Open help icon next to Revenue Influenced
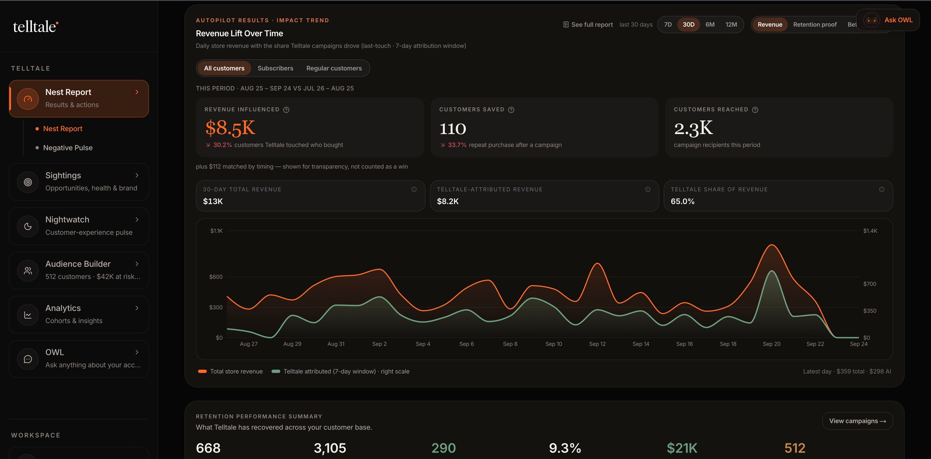Viewport: 931px width, 459px height. click(286, 110)
